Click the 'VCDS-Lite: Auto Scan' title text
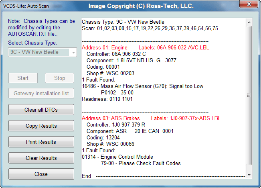Viewport: 261px width, 188px height. [x=26, y=6]
